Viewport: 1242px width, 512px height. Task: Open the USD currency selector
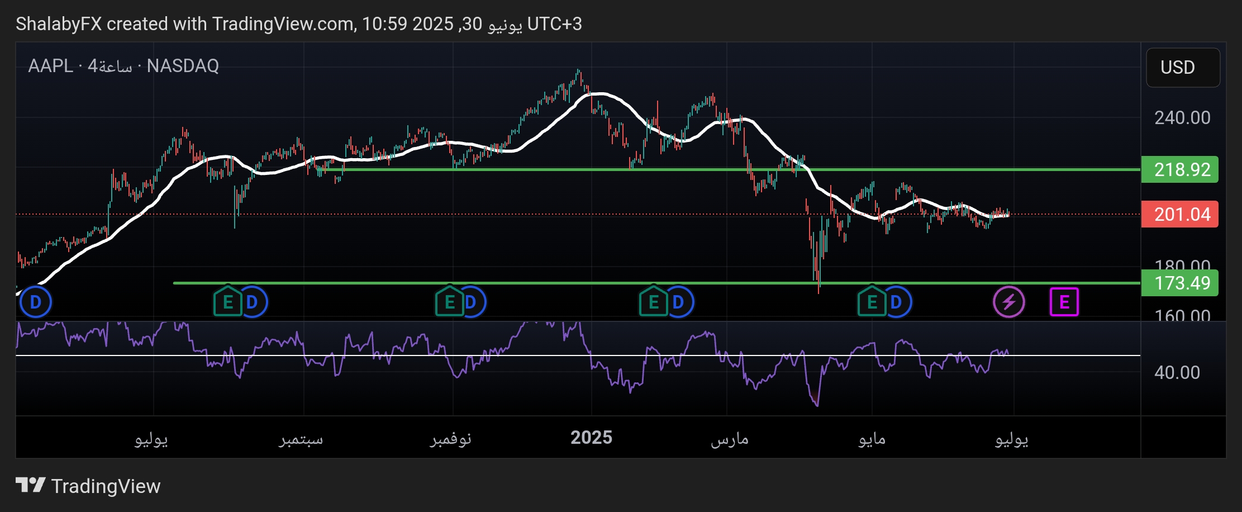1183,68
